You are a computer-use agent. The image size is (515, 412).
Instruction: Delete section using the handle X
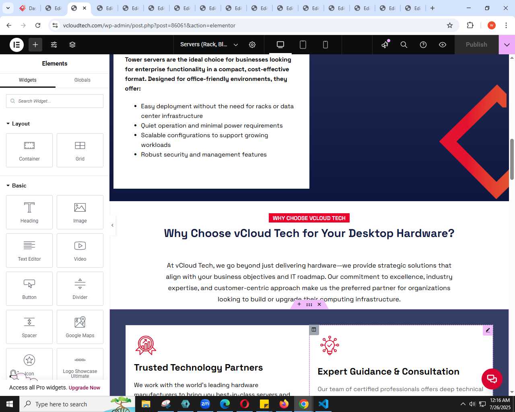[x=319, y=305]
